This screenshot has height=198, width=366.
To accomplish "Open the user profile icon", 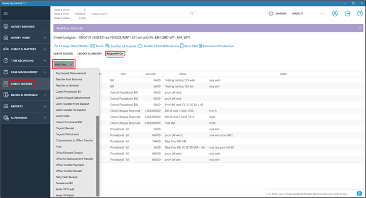I will tap(335, 14).
